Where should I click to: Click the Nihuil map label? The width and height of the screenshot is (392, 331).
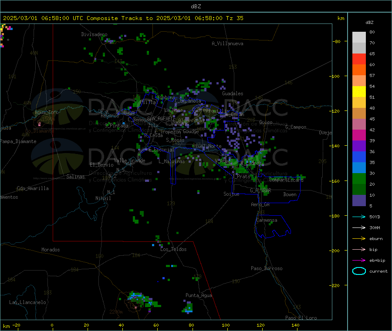click(103, 198)
